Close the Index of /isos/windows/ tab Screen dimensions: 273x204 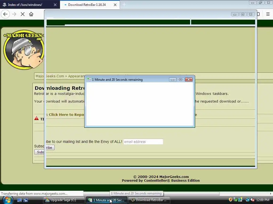tap(55, 5)
